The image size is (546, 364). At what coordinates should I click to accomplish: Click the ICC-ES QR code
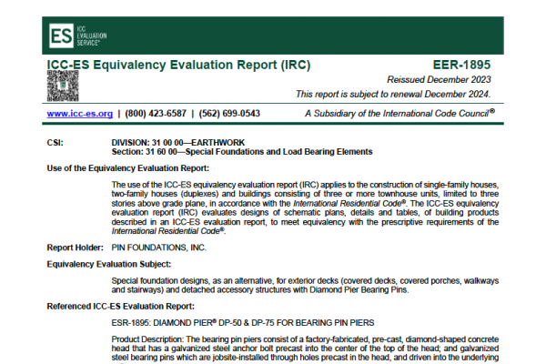click(63, 86)
